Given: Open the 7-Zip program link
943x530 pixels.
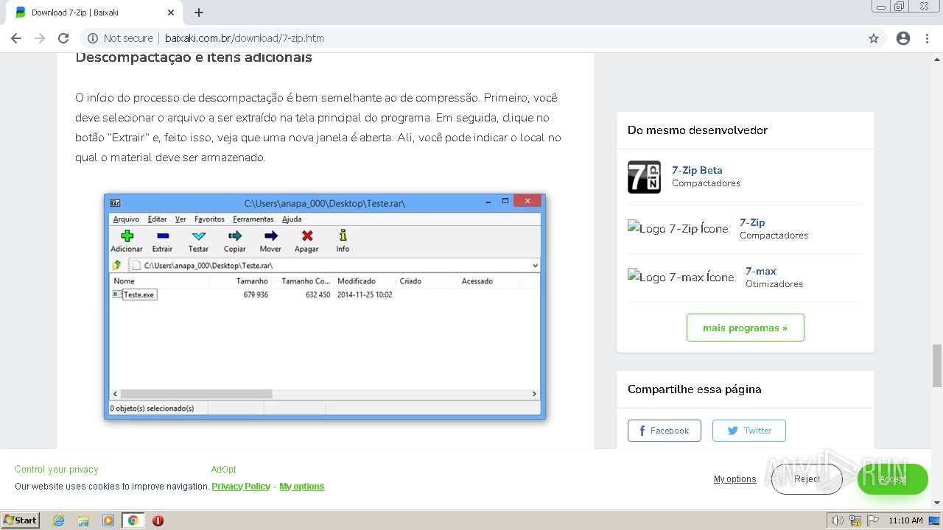Looking at the screenshot, I should click(752, 222).
